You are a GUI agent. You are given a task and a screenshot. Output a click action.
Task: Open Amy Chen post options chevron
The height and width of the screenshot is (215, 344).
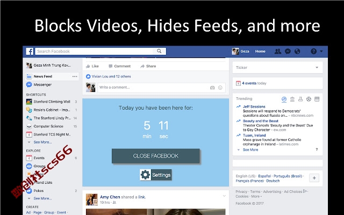(224, 196)
